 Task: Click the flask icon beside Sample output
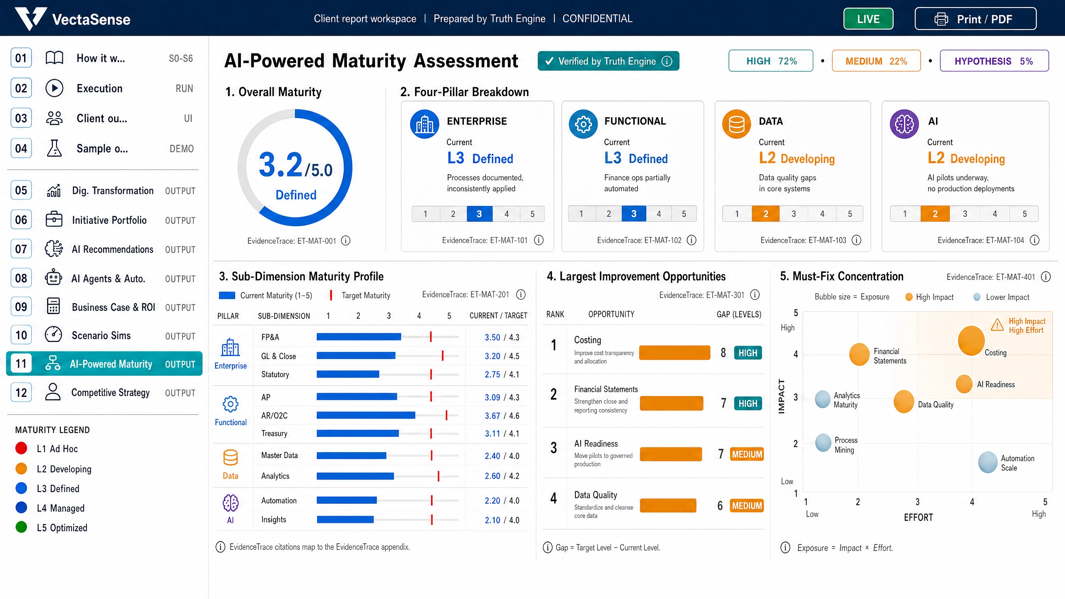point(54,149)
